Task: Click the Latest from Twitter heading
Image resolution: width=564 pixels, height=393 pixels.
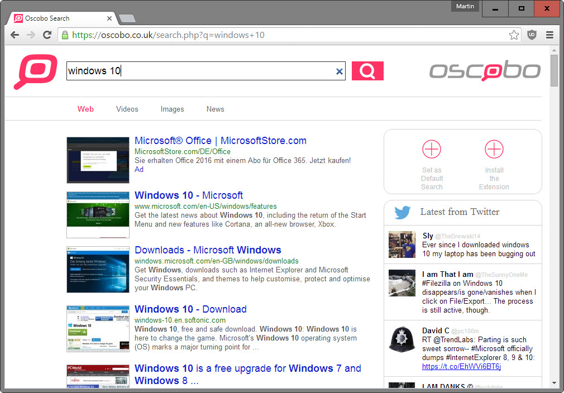Action: (460, 212)
